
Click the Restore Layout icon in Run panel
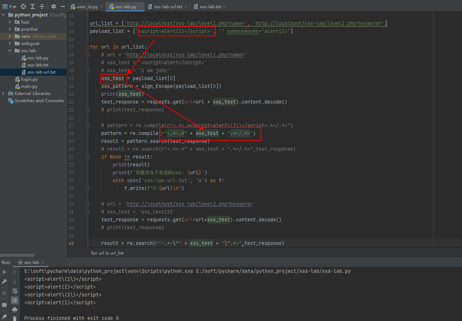4,305
